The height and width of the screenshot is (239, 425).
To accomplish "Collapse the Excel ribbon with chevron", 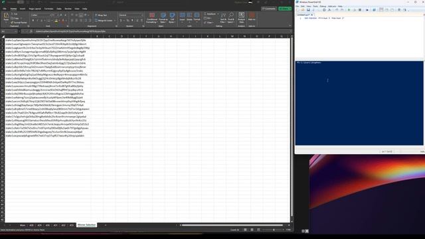I will click(x=290, y=26).
